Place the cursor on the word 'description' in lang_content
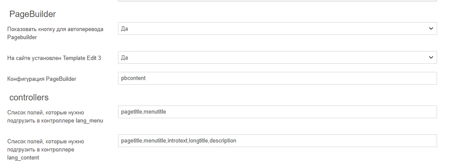The width and height of the screenshot is (449, 165). click(x=223, y=141)
